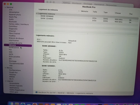Open Applications under Logiciel
The height and width of the screenshot is (105, 140).
14,88
